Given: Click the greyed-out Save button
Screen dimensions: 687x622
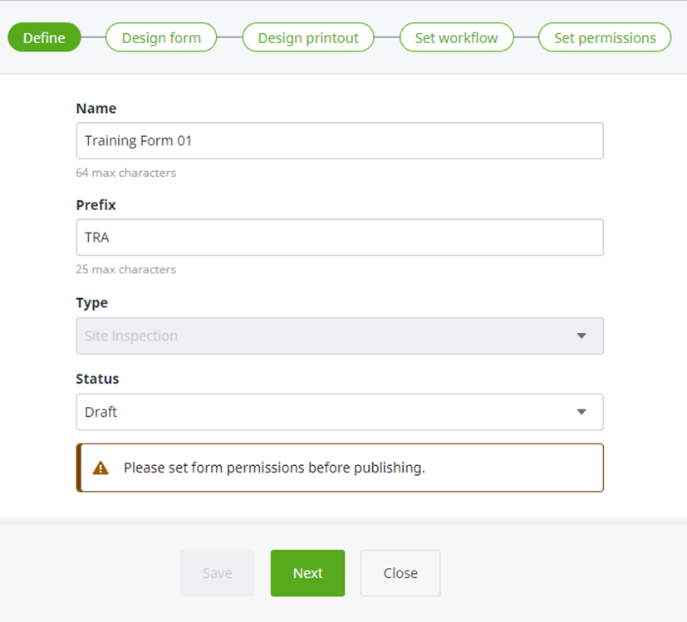Looking at the screenshot, I should 218,573.
